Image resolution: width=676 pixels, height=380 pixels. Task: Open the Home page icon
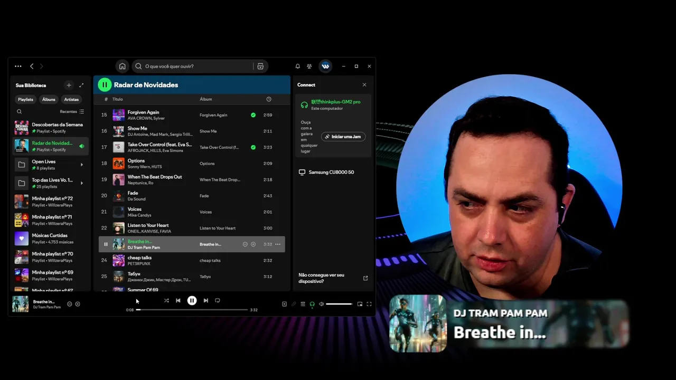click(x=122, y=66)
